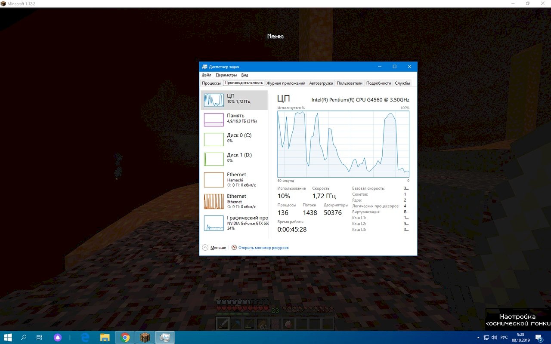Click the Скорость 1,72 ГГц value
Screen dimensions: 551x344
(x=324, y=196)
